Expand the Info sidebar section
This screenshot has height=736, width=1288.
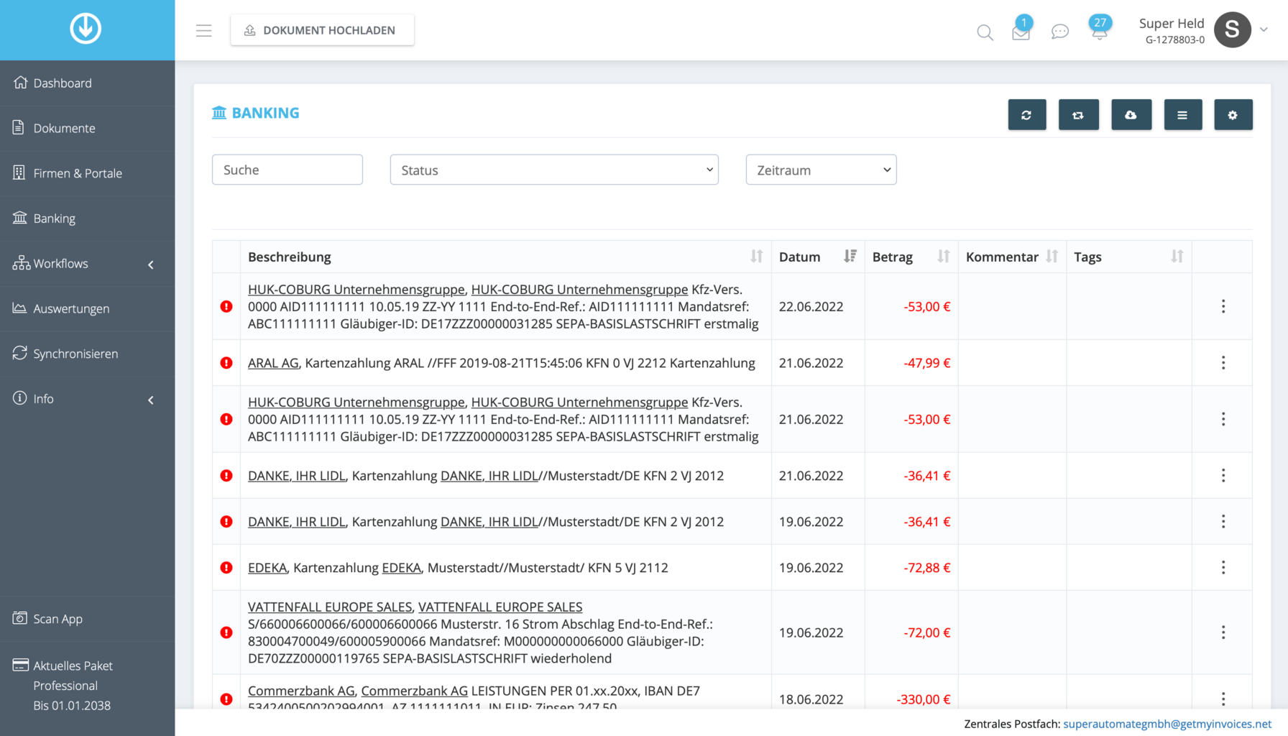coord(86,399)
